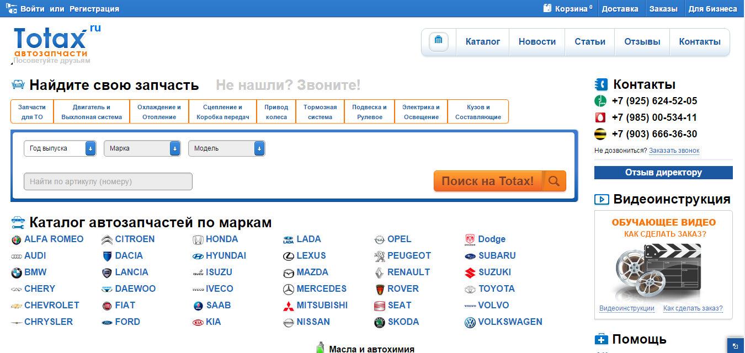
Task: Open the Заказы link in top bar
Action: [x=663, y=9]
